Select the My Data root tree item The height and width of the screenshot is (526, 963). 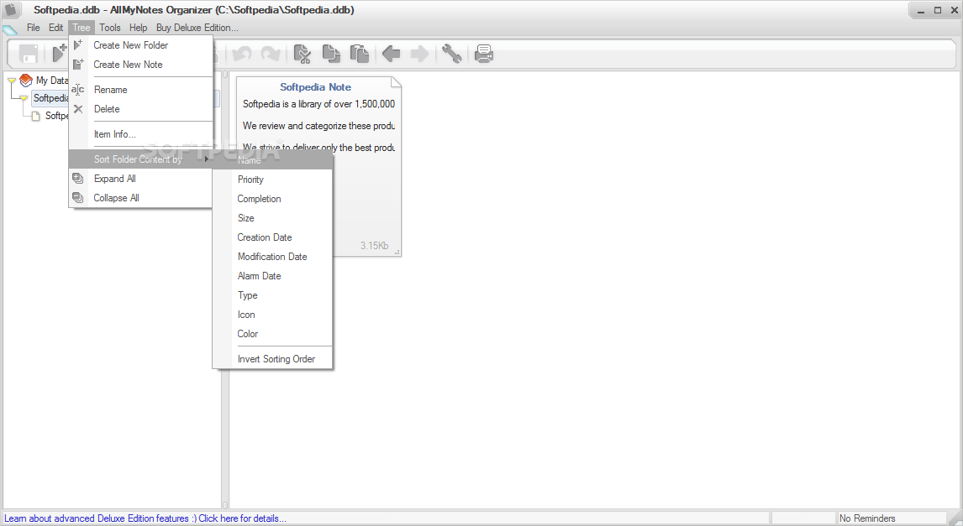pyautogui.click(x=51, y=81)
